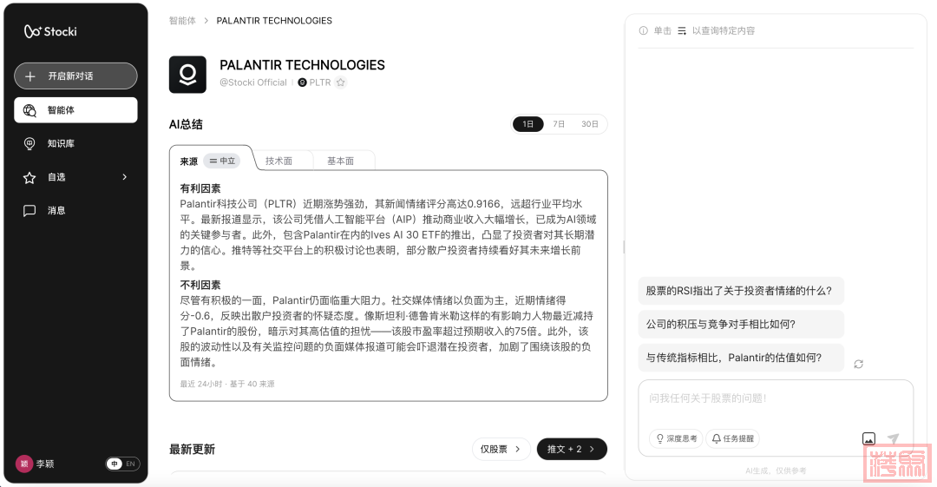Click the panel divider handle
The height and width of the screenshot is (487, 937).
pyautogui.click(x=623, y=247)
